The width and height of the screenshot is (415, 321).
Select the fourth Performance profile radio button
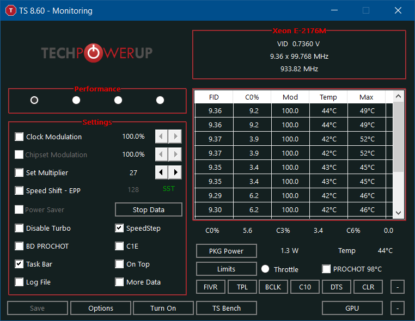click(x=160, y=100)
